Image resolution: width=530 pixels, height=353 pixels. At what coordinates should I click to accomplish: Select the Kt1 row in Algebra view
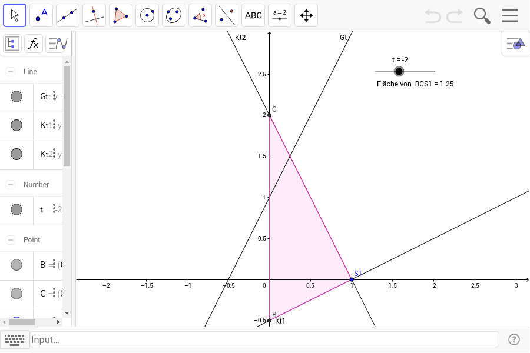coord(31,126)
